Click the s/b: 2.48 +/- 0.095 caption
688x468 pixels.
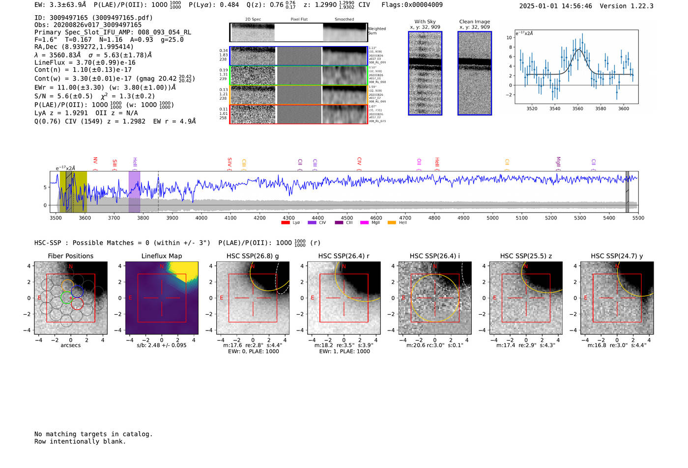click(x=162, y=345)
